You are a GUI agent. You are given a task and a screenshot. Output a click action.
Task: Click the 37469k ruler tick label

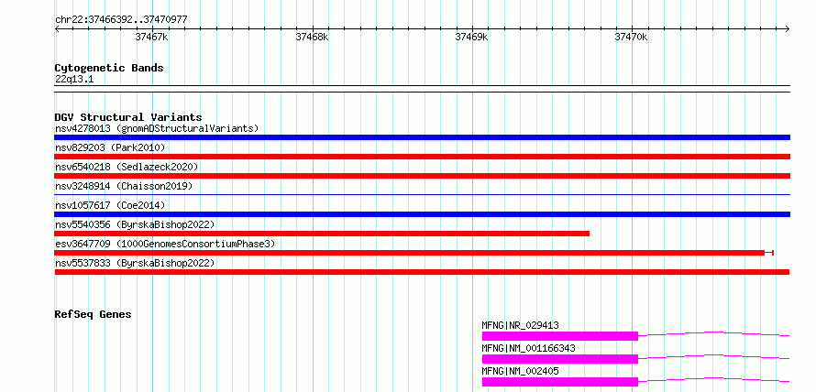(x=471, y=37)
